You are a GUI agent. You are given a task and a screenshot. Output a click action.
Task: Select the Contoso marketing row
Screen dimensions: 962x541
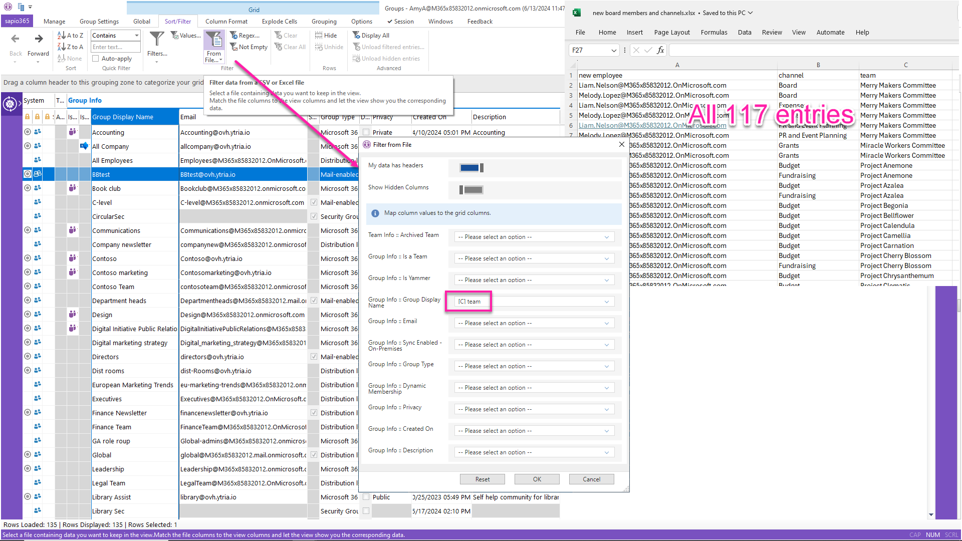(x=120, y=273)
